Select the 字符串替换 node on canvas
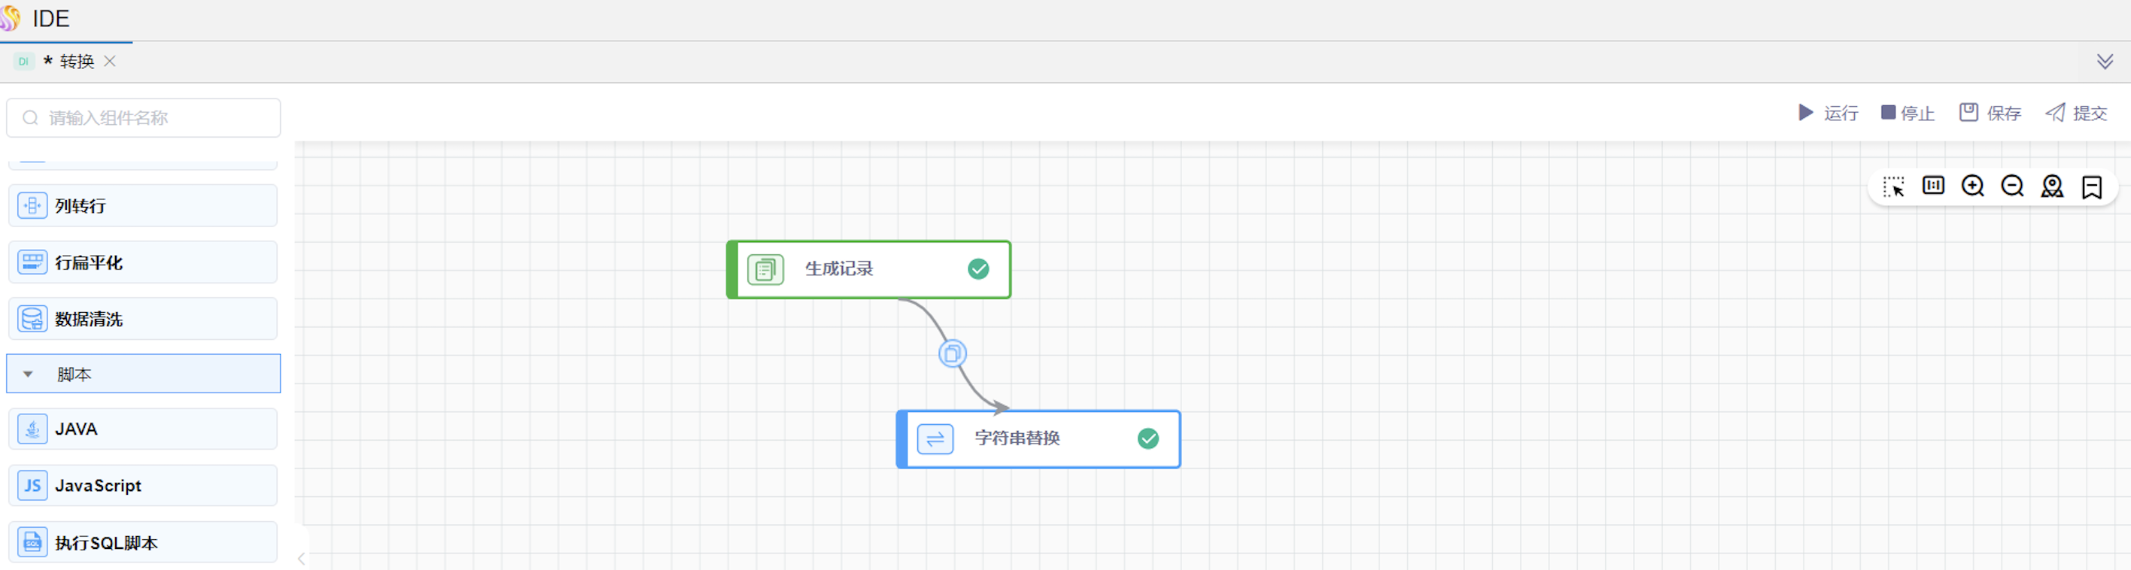This screenshot has height=570, width=2131. pos(1038,439)
